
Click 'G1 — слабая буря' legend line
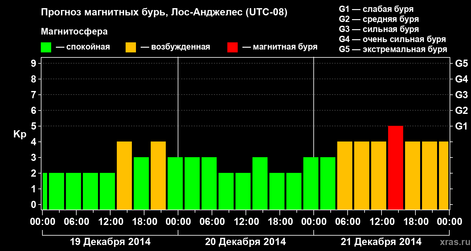click(x=376, y=9)
